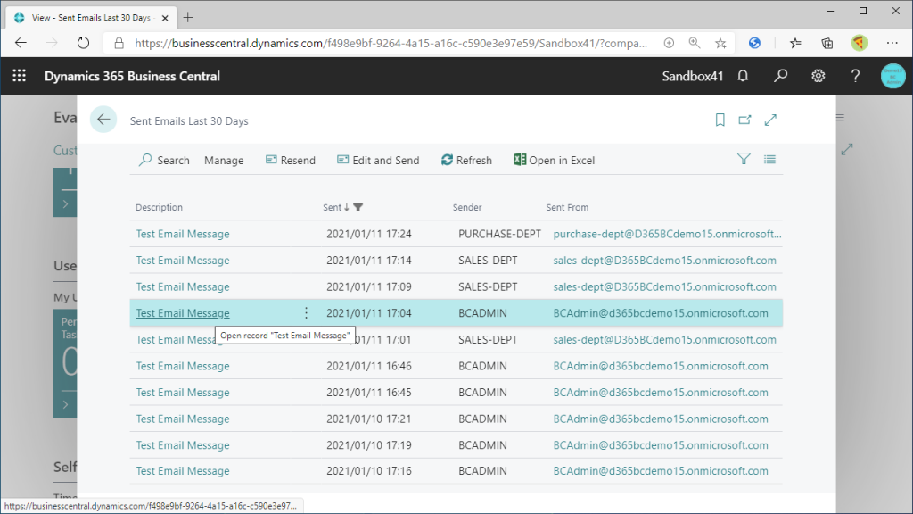Open the Test Email Message sent at 16:45

(183, 393)
